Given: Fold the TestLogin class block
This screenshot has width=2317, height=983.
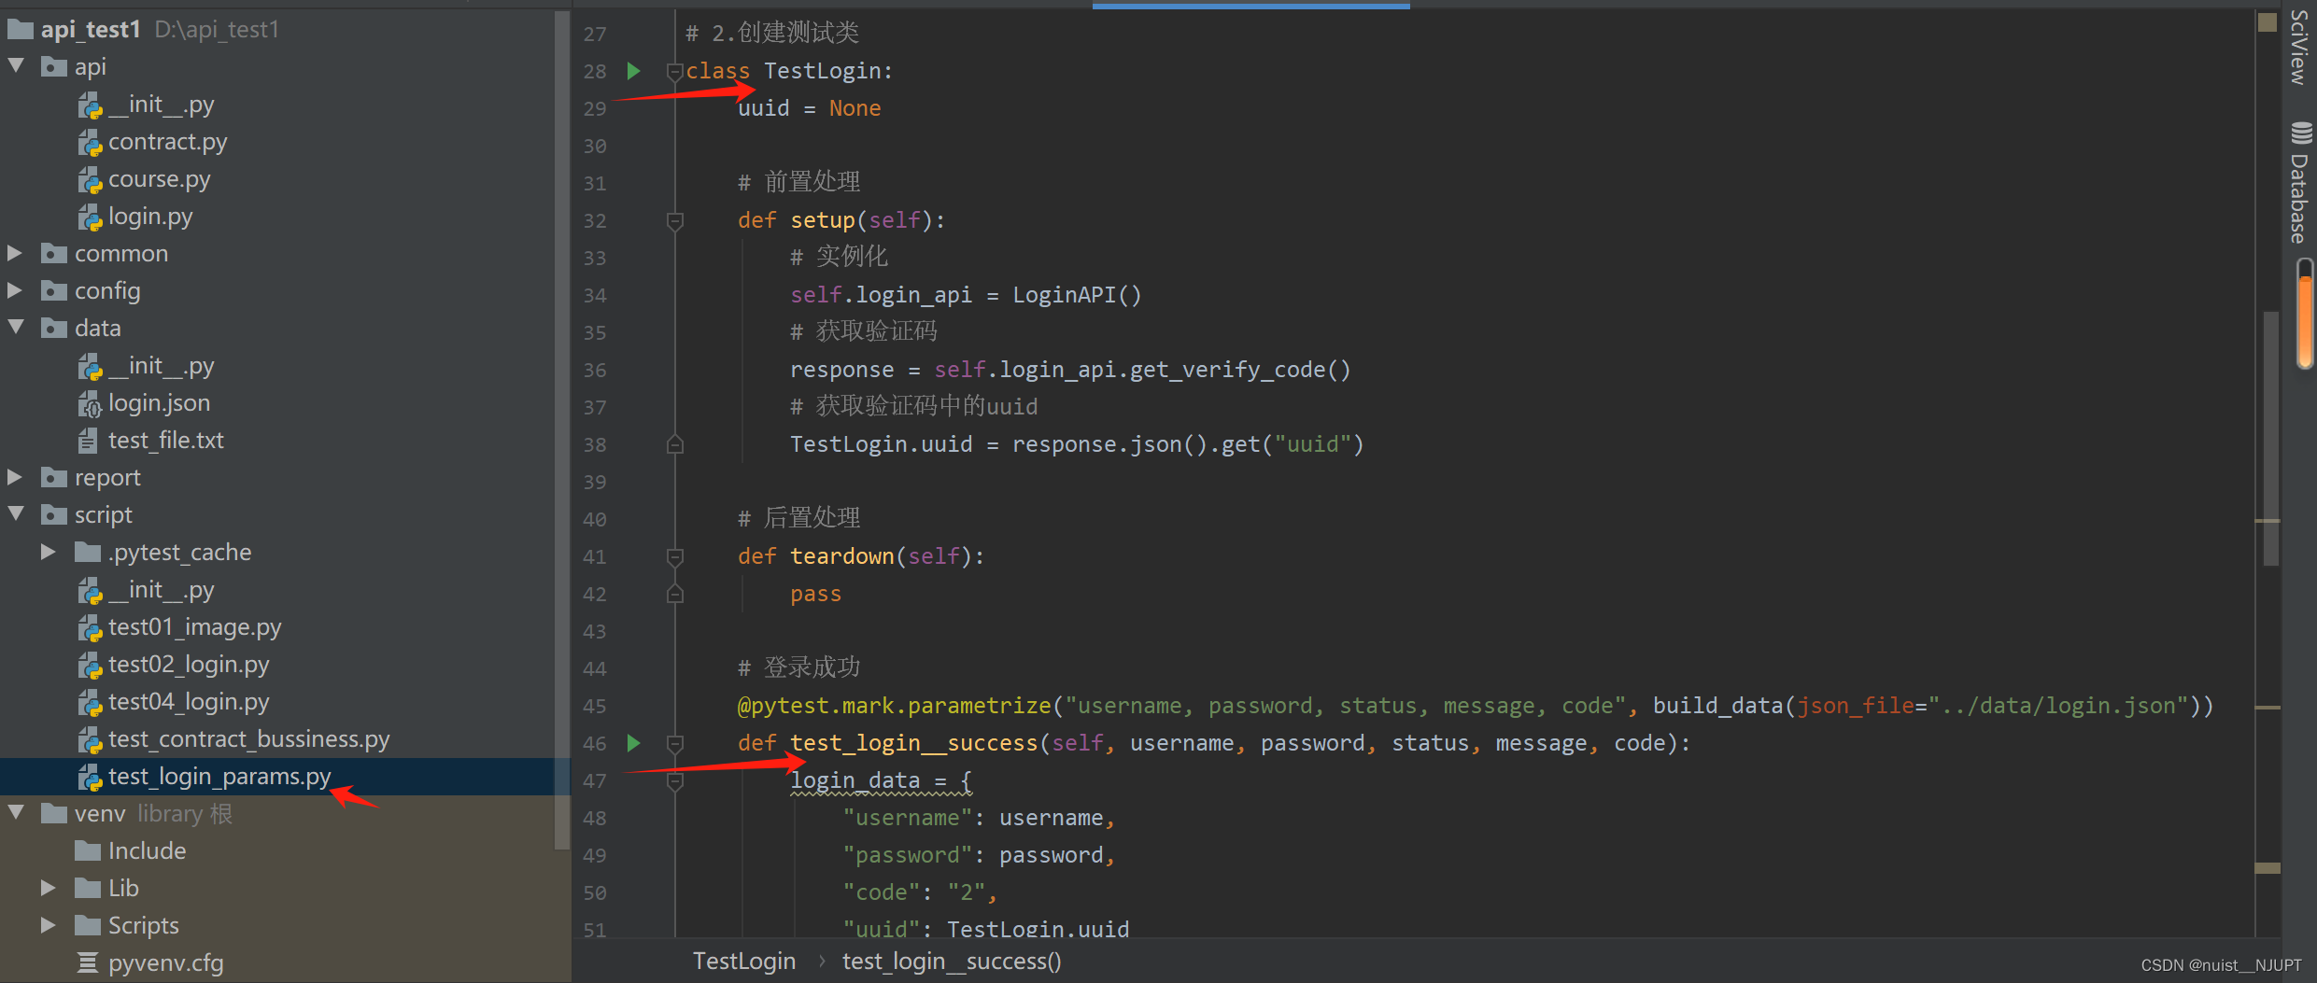Looking at the screenshot, I should point(673,72).
